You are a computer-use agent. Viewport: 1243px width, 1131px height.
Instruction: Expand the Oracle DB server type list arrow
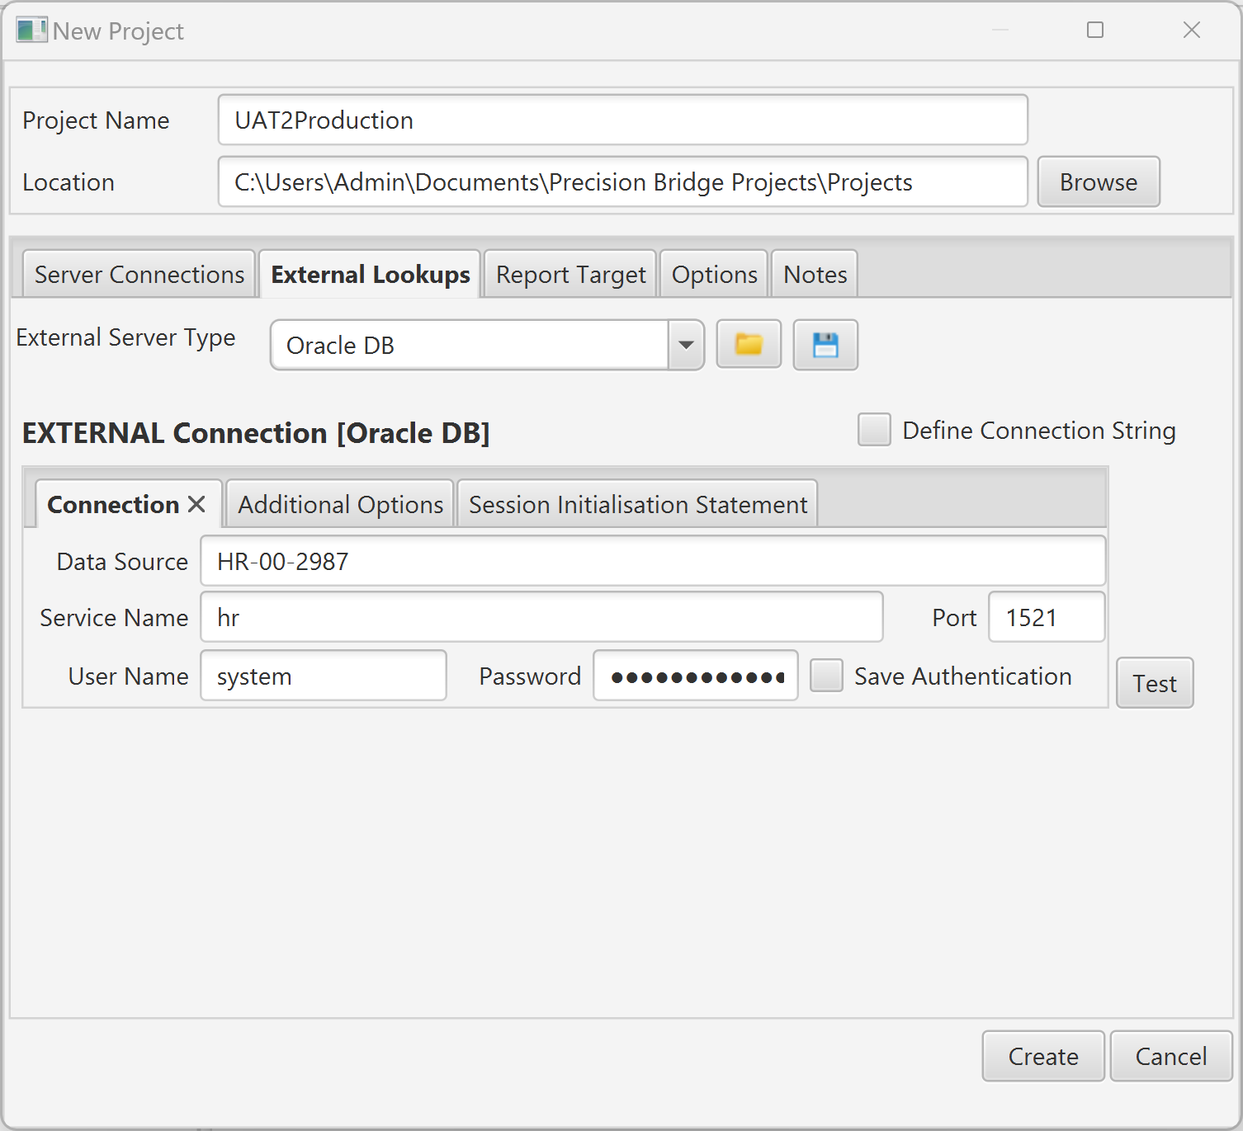(x=686, y=345)
